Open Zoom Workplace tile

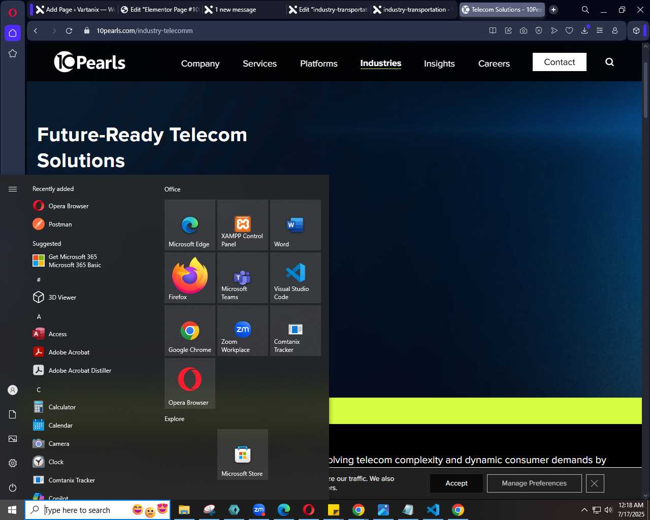(243, 331)
